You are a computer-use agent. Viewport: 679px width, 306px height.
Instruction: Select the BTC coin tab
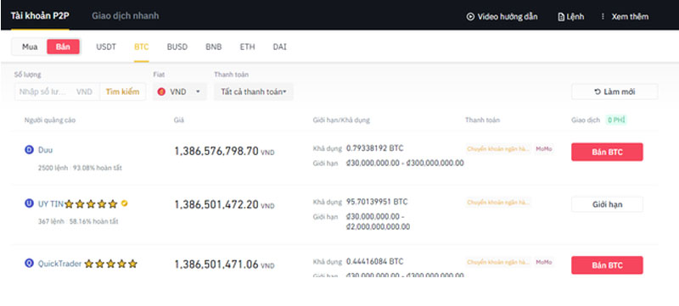coord(141,47)
